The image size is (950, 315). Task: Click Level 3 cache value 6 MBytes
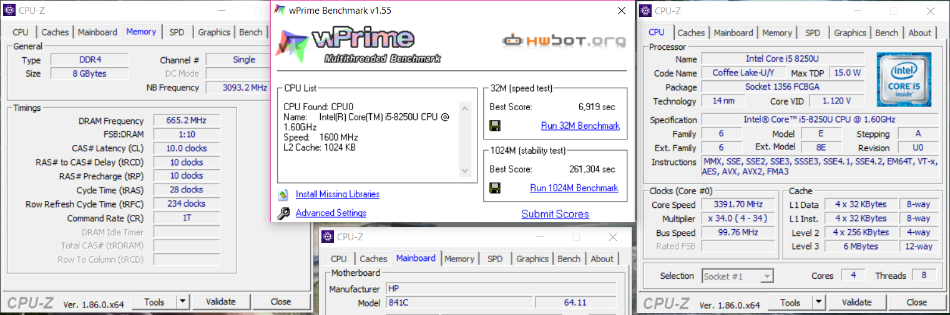click(x=861, y=247)
